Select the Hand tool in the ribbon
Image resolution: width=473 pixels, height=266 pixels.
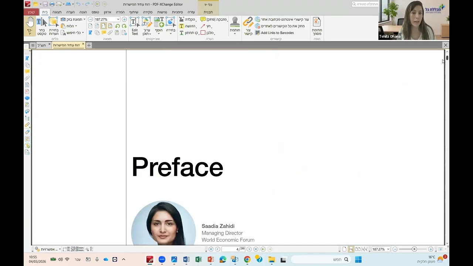[x=30, y=26]
